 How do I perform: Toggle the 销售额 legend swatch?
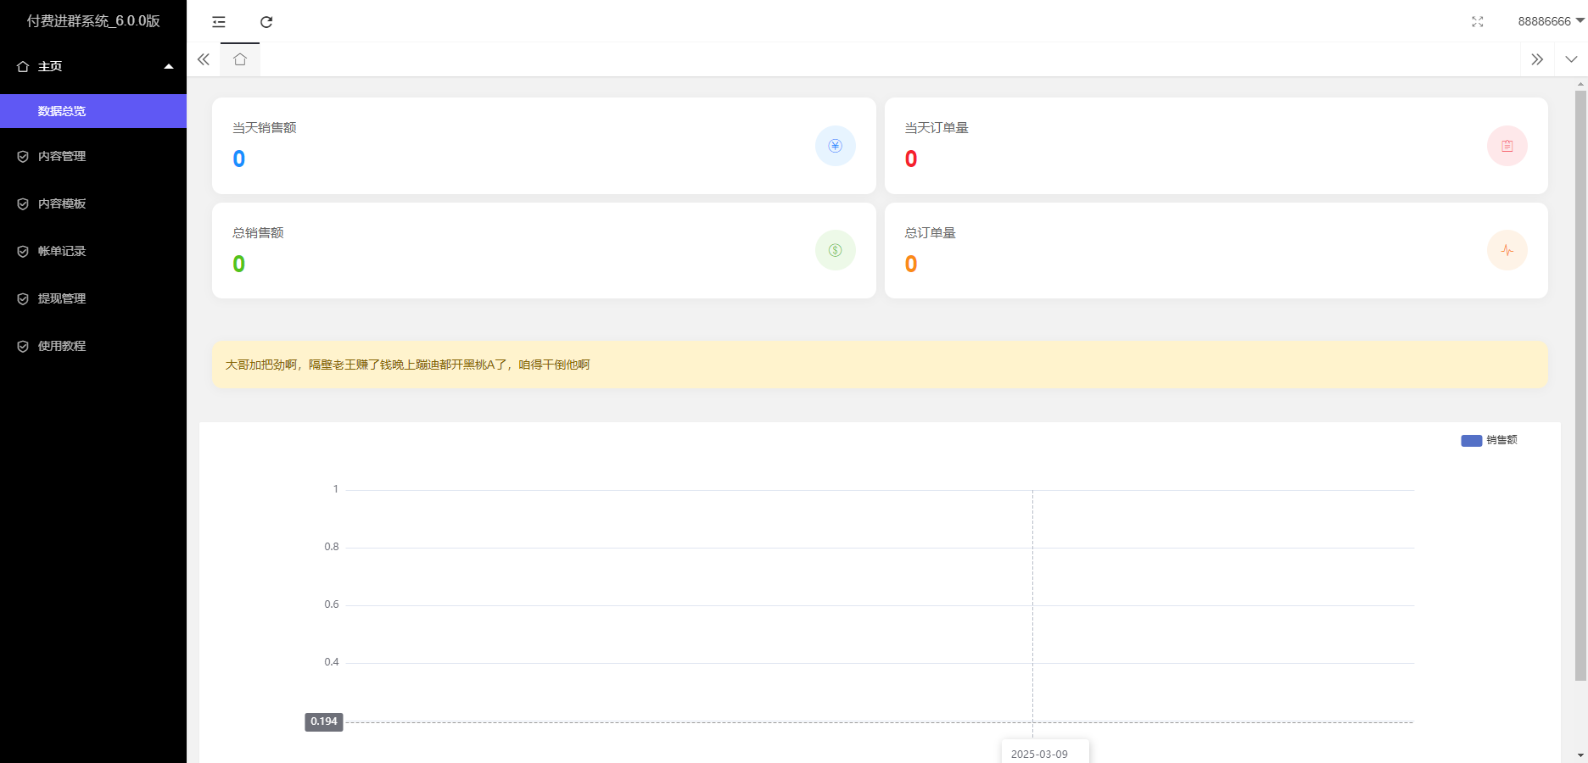coord(1472,441)
